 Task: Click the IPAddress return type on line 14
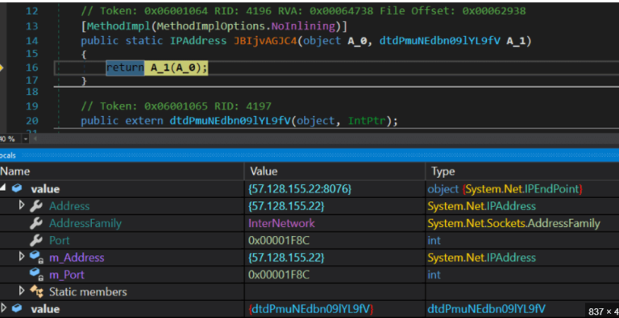(198, 40)
